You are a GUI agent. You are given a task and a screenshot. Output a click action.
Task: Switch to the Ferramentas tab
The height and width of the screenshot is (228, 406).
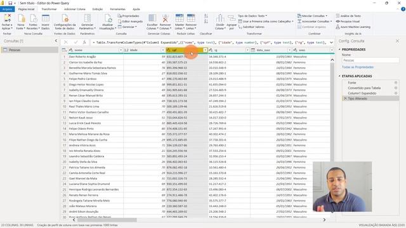click(117, 9)
